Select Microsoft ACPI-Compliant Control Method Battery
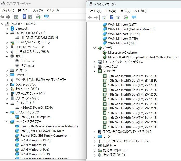This screenshot has height=161, width=181. click(142, 57)
